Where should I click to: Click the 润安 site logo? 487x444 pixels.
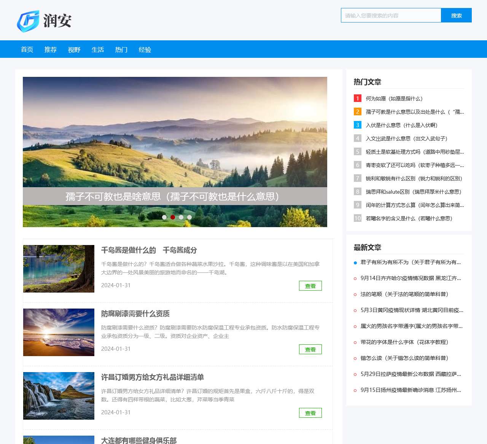tap(44, 21)
